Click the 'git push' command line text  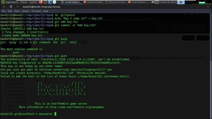point(61,56)
